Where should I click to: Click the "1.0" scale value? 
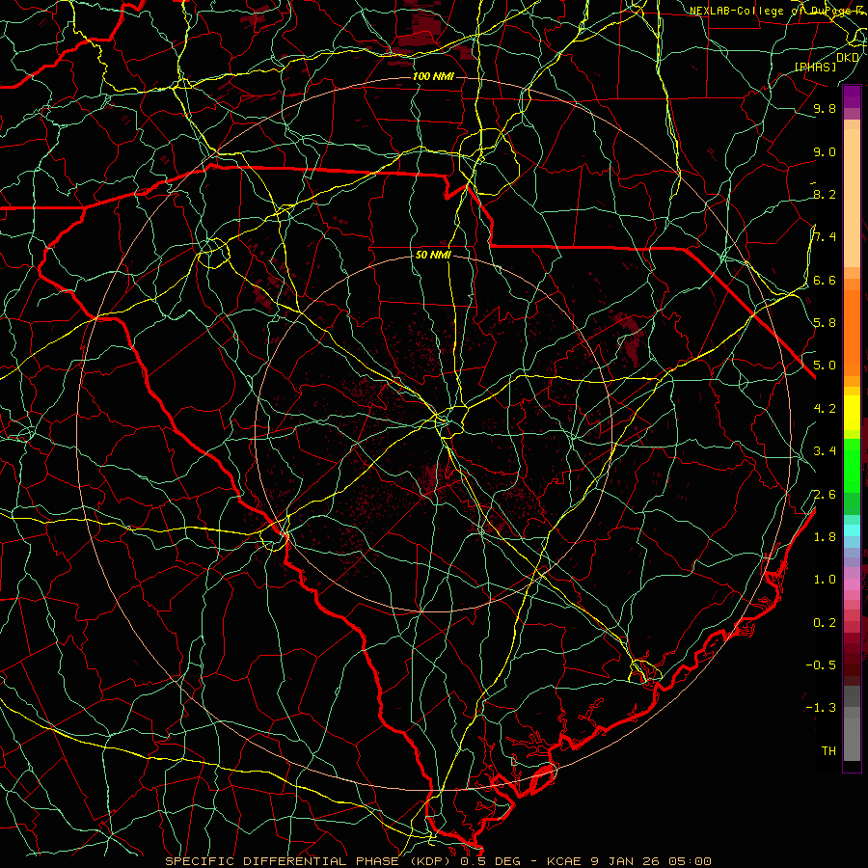coord(825,580)
